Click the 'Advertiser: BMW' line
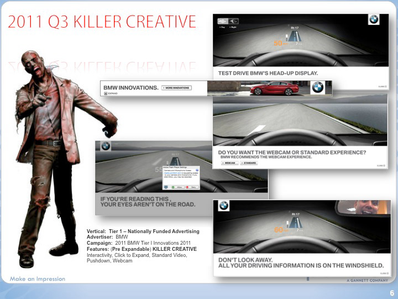Screen dimensions: 398x299 click(x=107, y=237)
